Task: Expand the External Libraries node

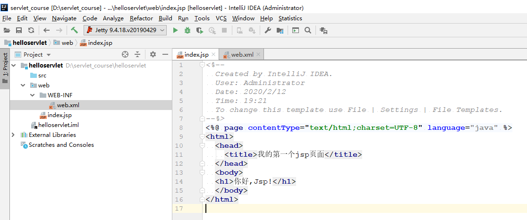Action: [13, 135]
